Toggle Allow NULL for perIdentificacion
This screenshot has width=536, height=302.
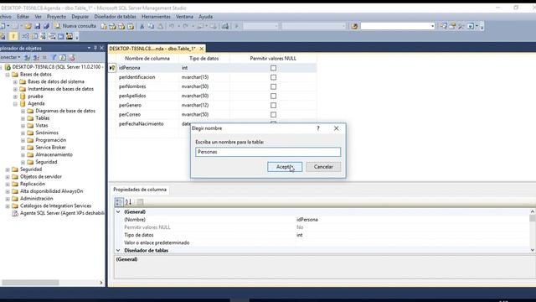tap(274, 77)
